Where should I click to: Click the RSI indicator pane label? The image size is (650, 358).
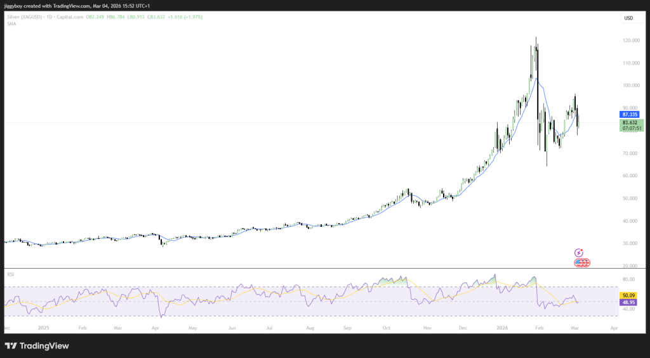click(x=10, y=274)
